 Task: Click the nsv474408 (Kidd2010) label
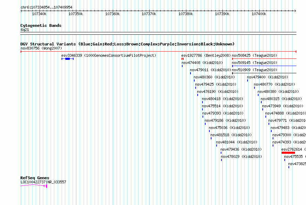pyautogui.click(x=202, y=63)
